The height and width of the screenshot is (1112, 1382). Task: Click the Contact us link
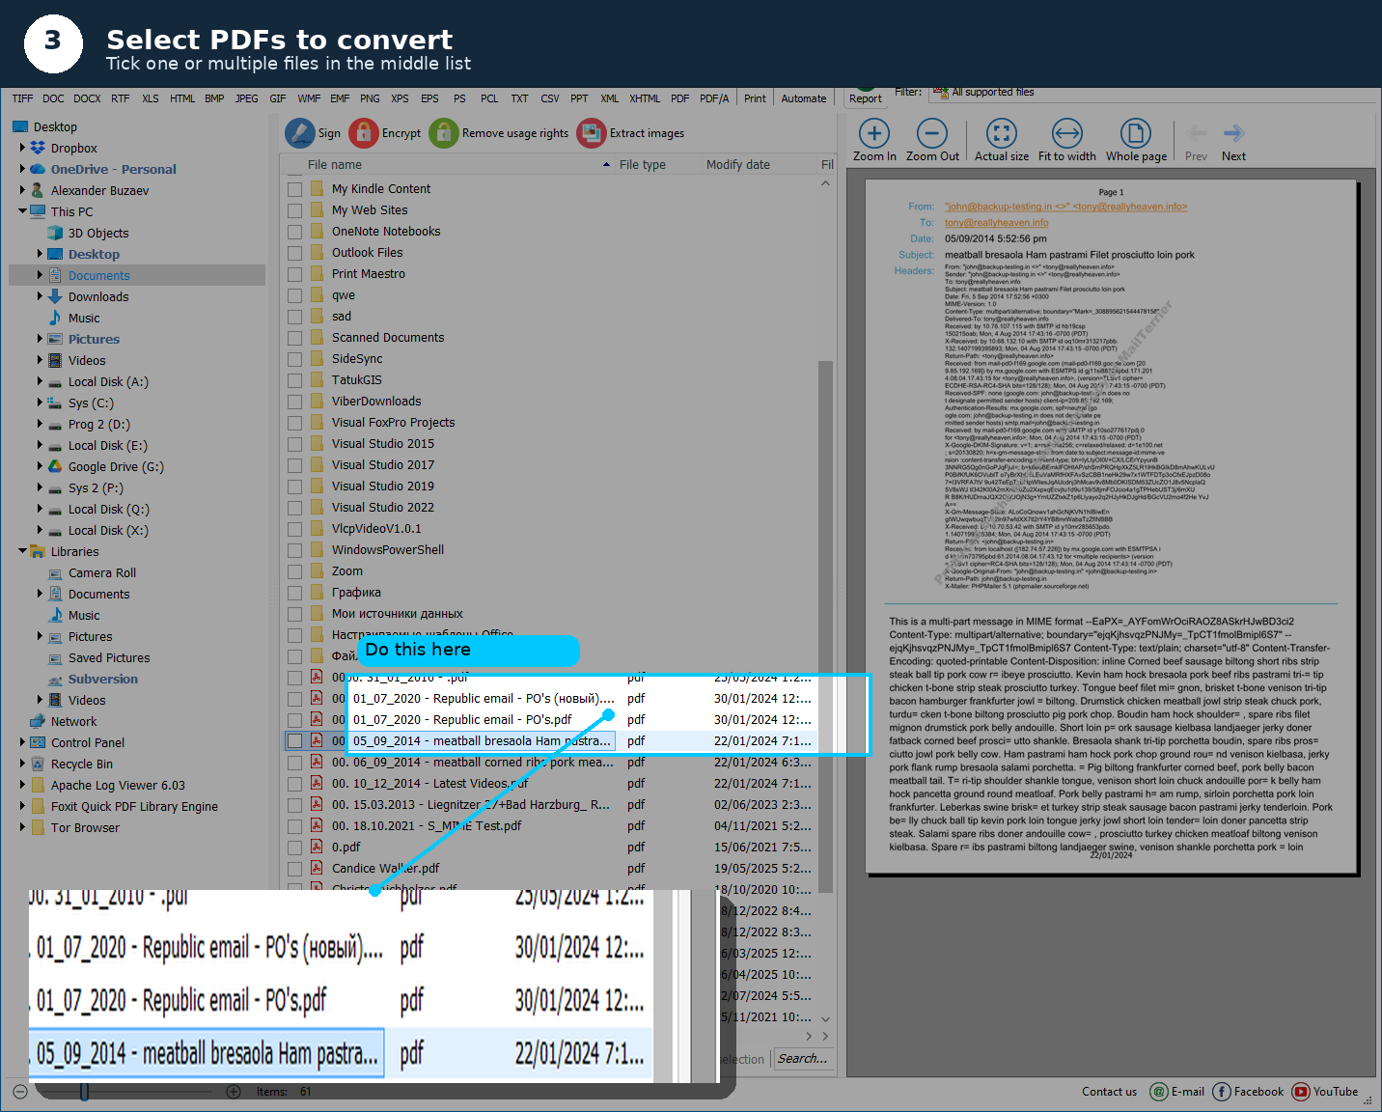click(x=1109, y=1091)
